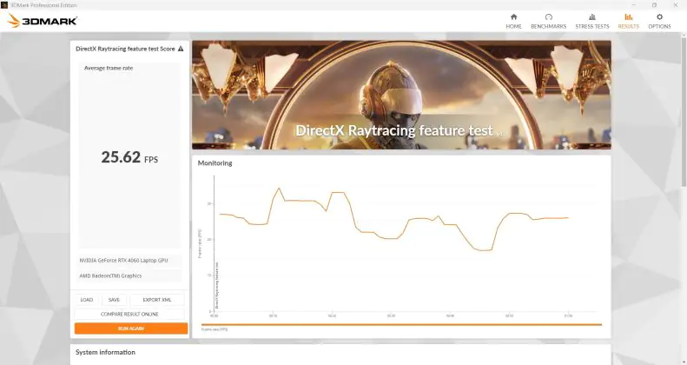
Task: Click the System information heading
Action: [x=105, y=352]
